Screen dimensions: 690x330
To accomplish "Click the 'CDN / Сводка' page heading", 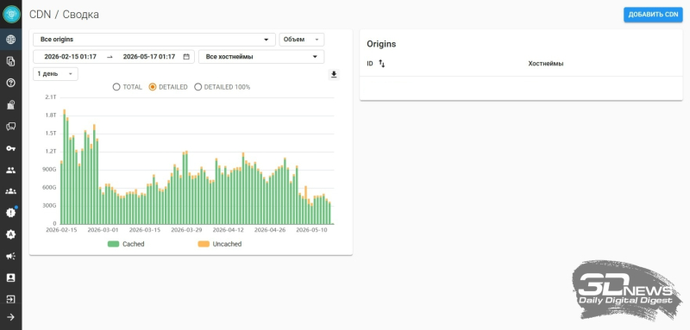I will click(x=64, y=15).
